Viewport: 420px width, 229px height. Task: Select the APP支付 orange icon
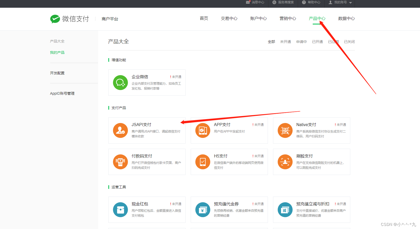click(203, 130)
